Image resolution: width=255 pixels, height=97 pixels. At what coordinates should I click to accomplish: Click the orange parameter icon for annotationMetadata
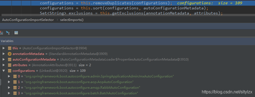coord(10,54)
